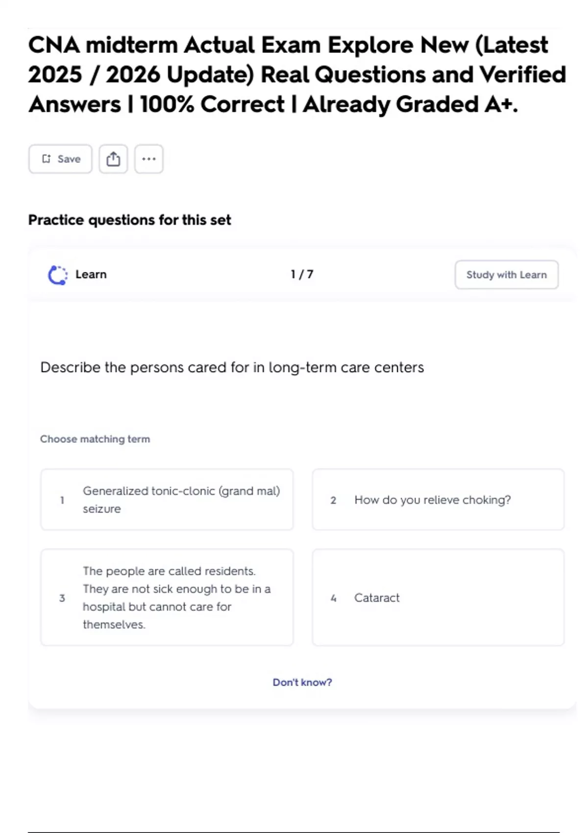Select the Generalized tonic-clonic seizure answer
Image resolution: width=588 pixels, height=833 pixels.
click(167, 499)
